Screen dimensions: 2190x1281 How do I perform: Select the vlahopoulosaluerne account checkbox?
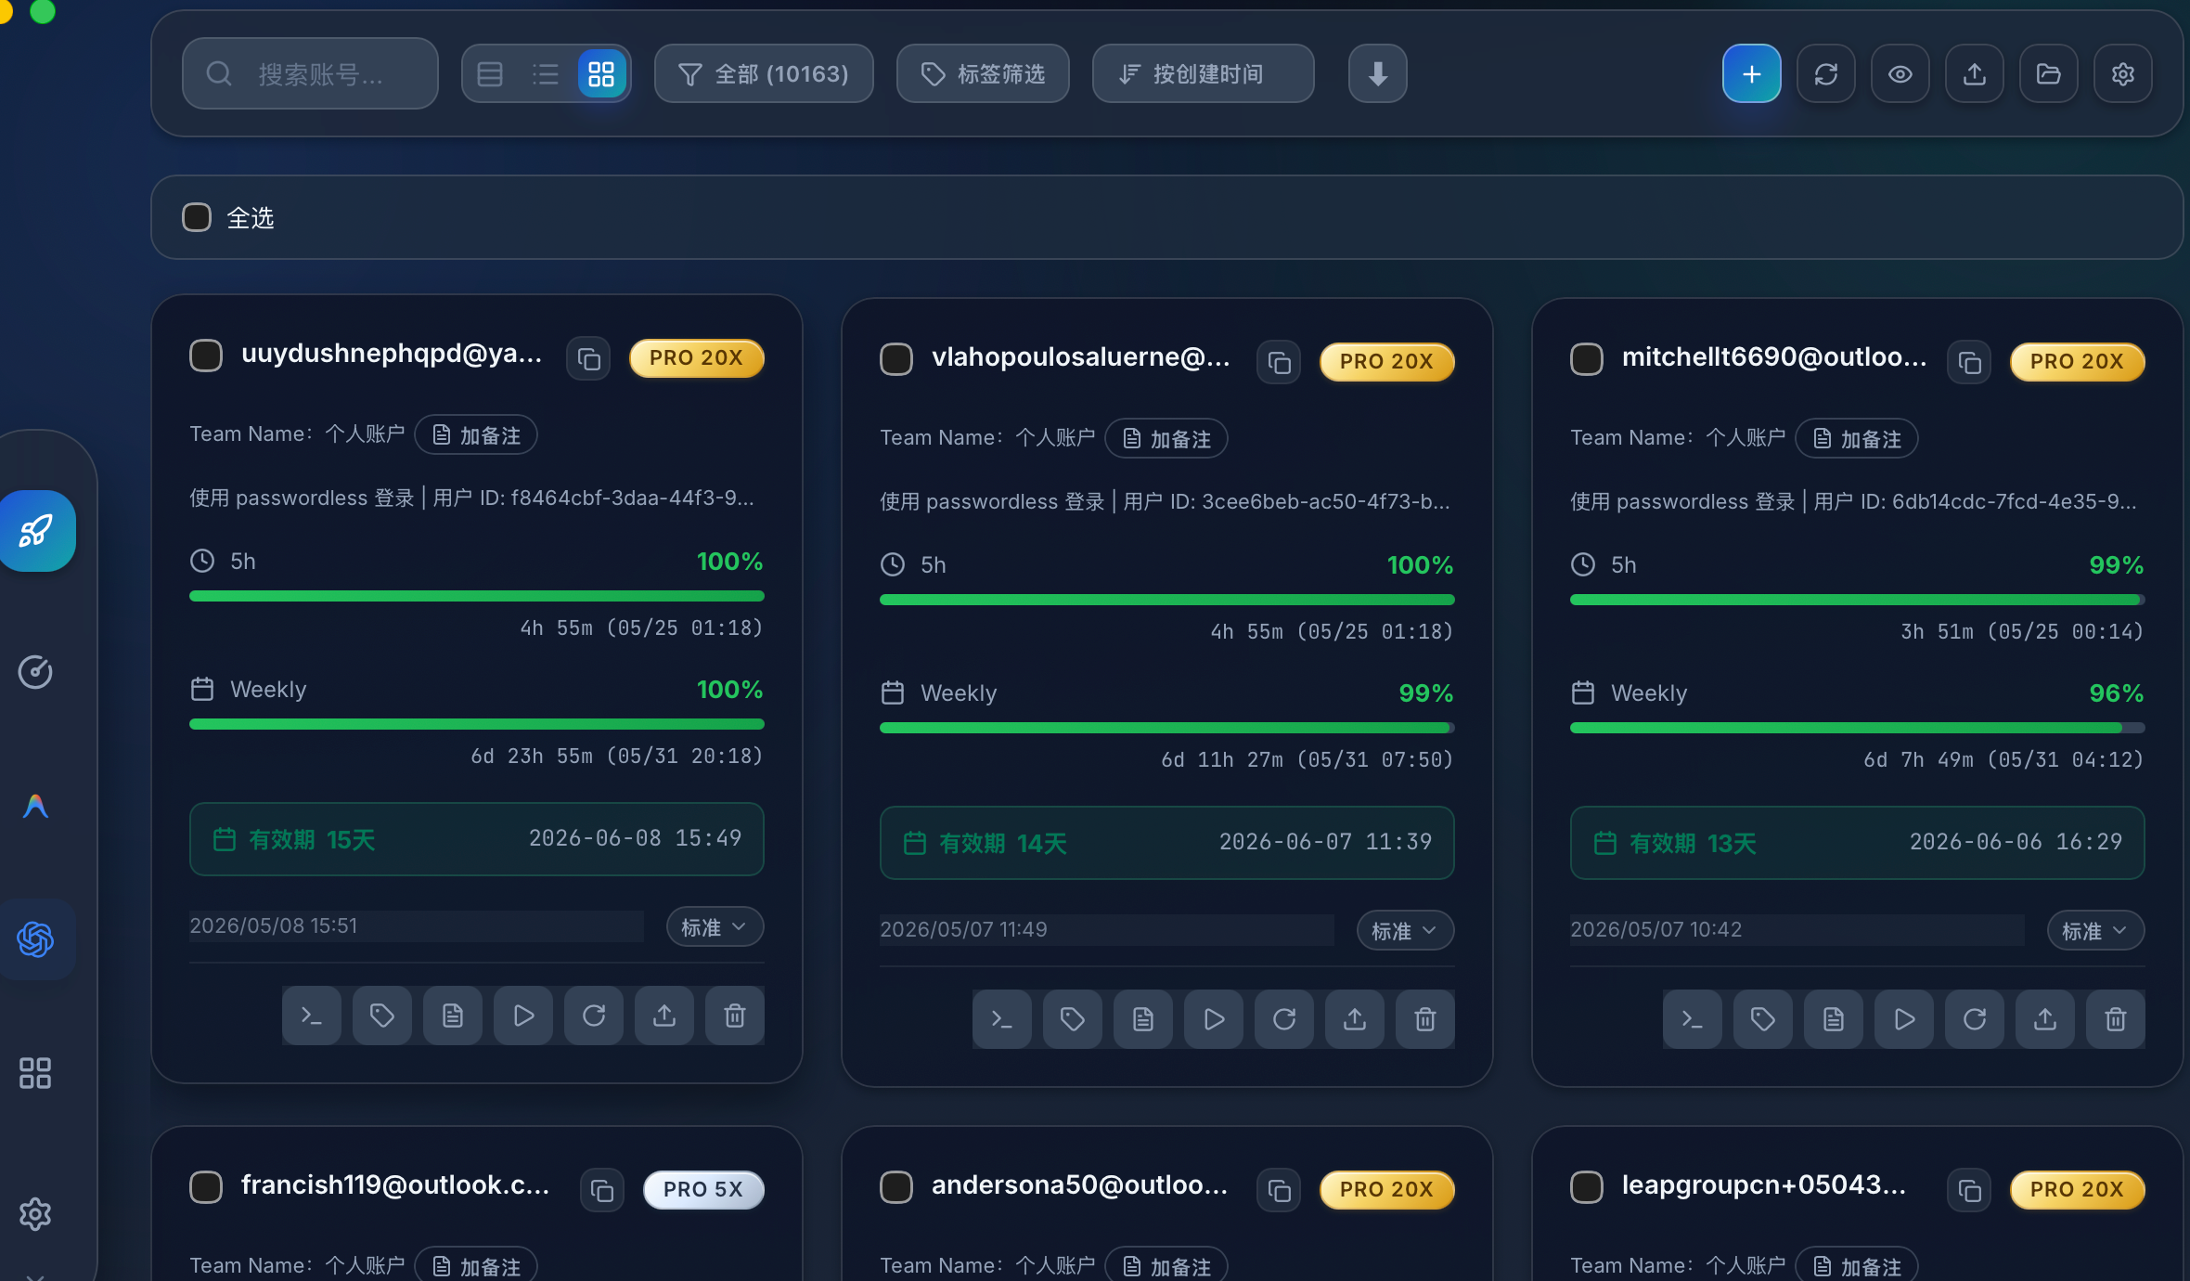click(x=896, y=358)
